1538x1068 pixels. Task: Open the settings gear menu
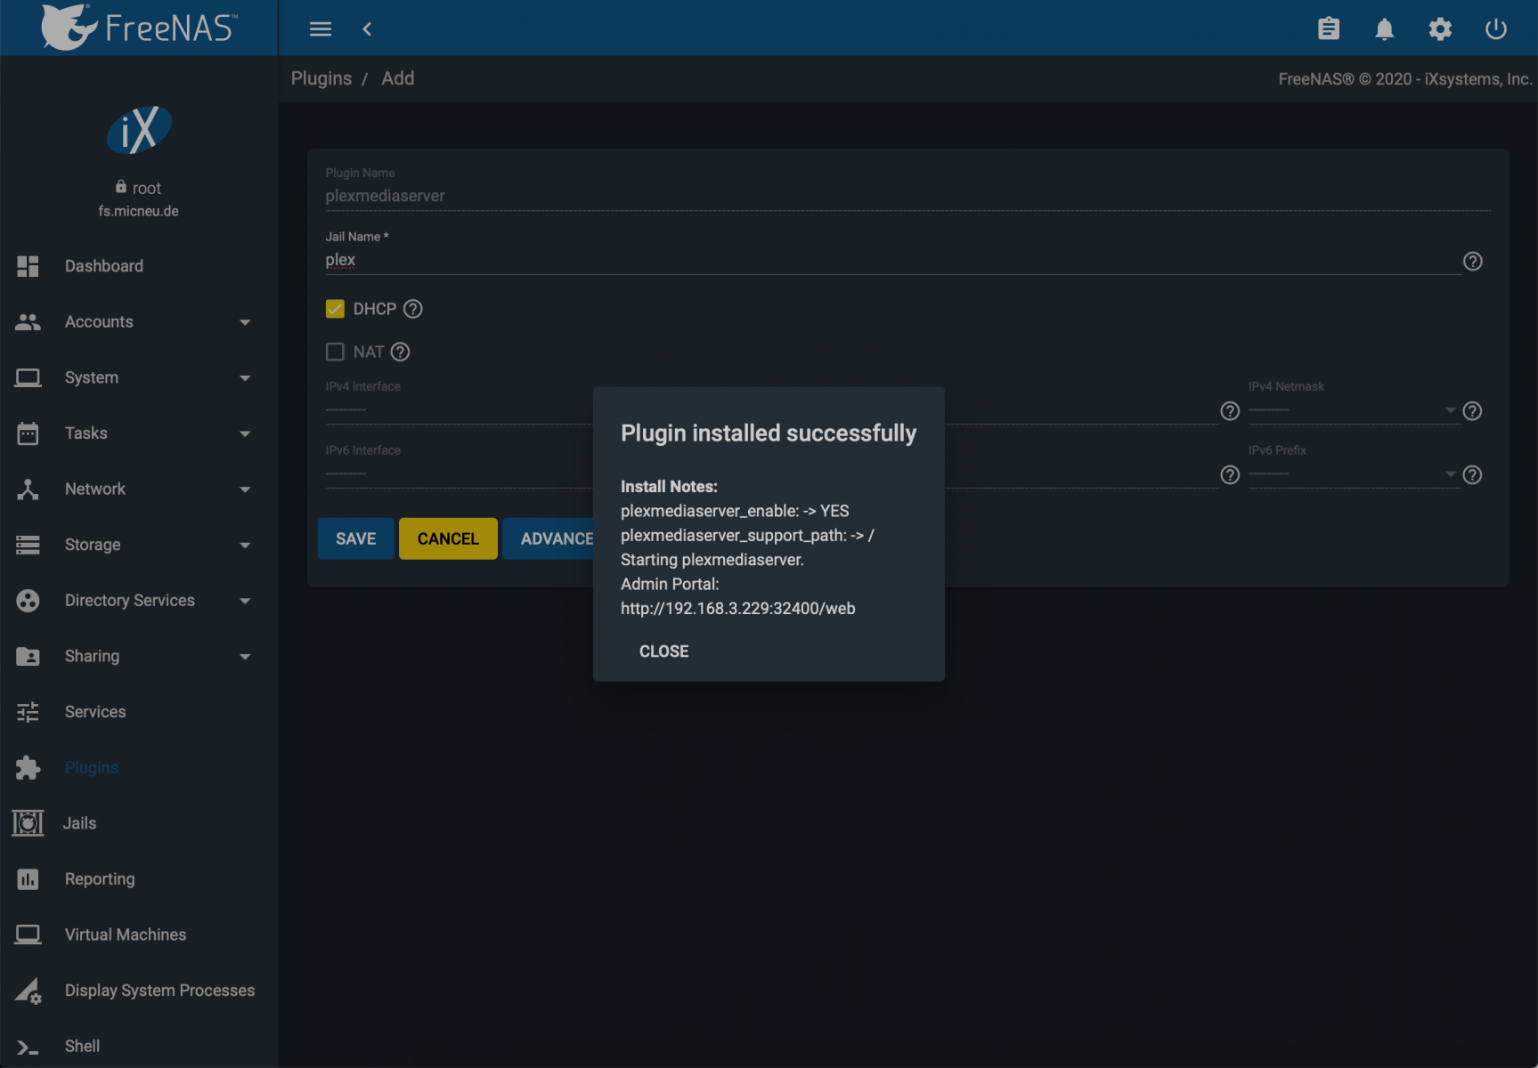pos(1440,29)
